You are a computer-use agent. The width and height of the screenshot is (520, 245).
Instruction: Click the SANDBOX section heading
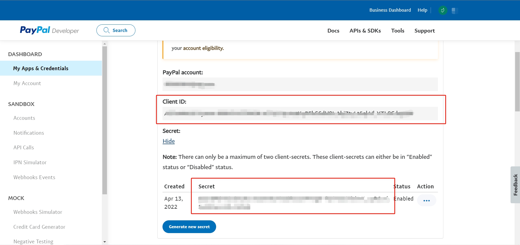click(x=21, y=104)
